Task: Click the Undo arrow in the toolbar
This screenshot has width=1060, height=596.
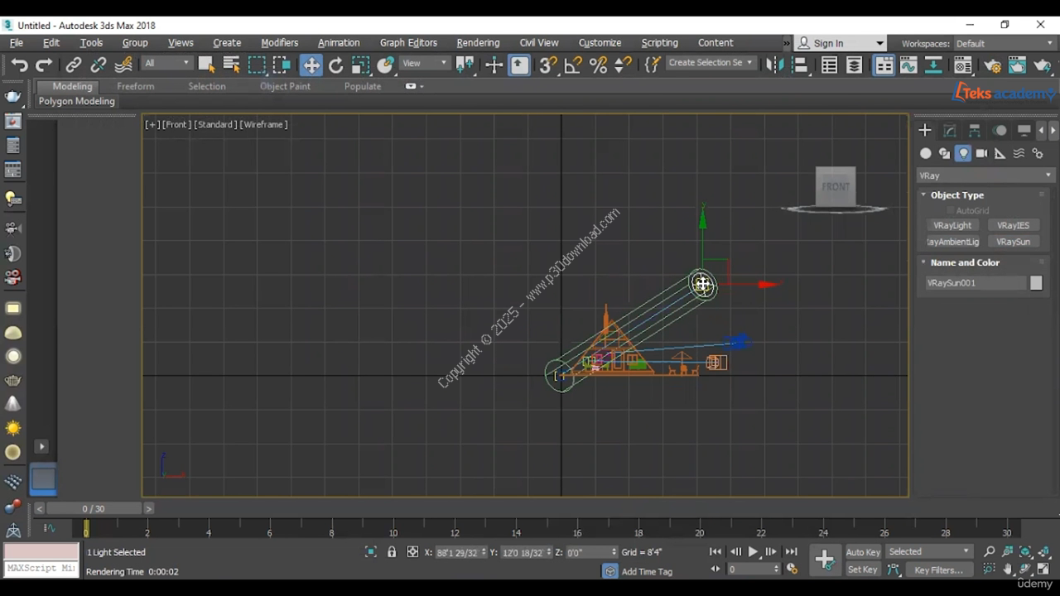Action: (x=19, y=65)
